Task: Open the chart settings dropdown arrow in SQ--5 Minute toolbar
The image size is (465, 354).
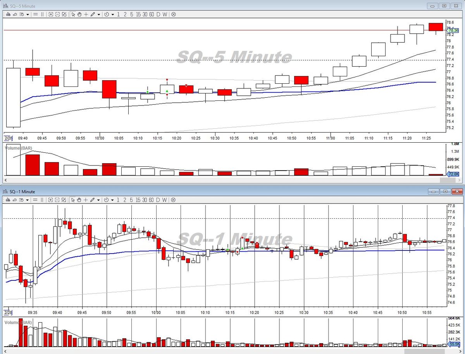Action: coord(28,14)
